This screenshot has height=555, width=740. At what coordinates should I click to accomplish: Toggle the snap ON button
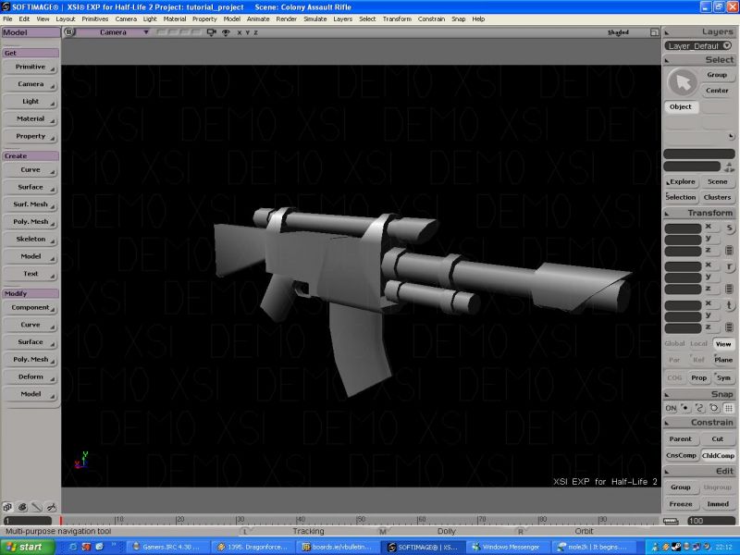pos(671,408)
